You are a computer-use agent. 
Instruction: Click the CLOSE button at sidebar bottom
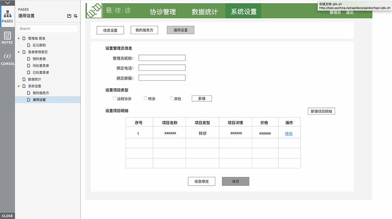(x=7, y=216)
